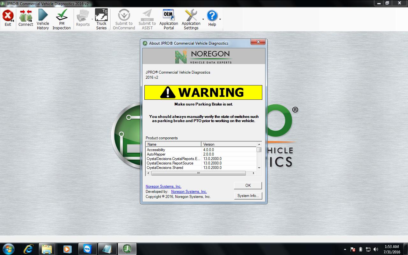Sort components by Version column header

point(229,144)
